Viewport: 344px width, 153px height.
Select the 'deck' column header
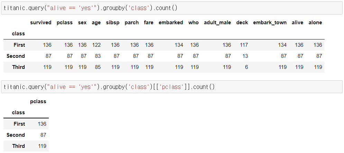tap(242, 22)
